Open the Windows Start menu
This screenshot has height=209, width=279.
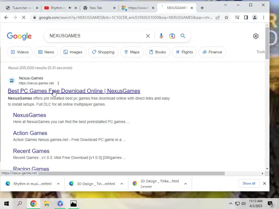(7, 204)
